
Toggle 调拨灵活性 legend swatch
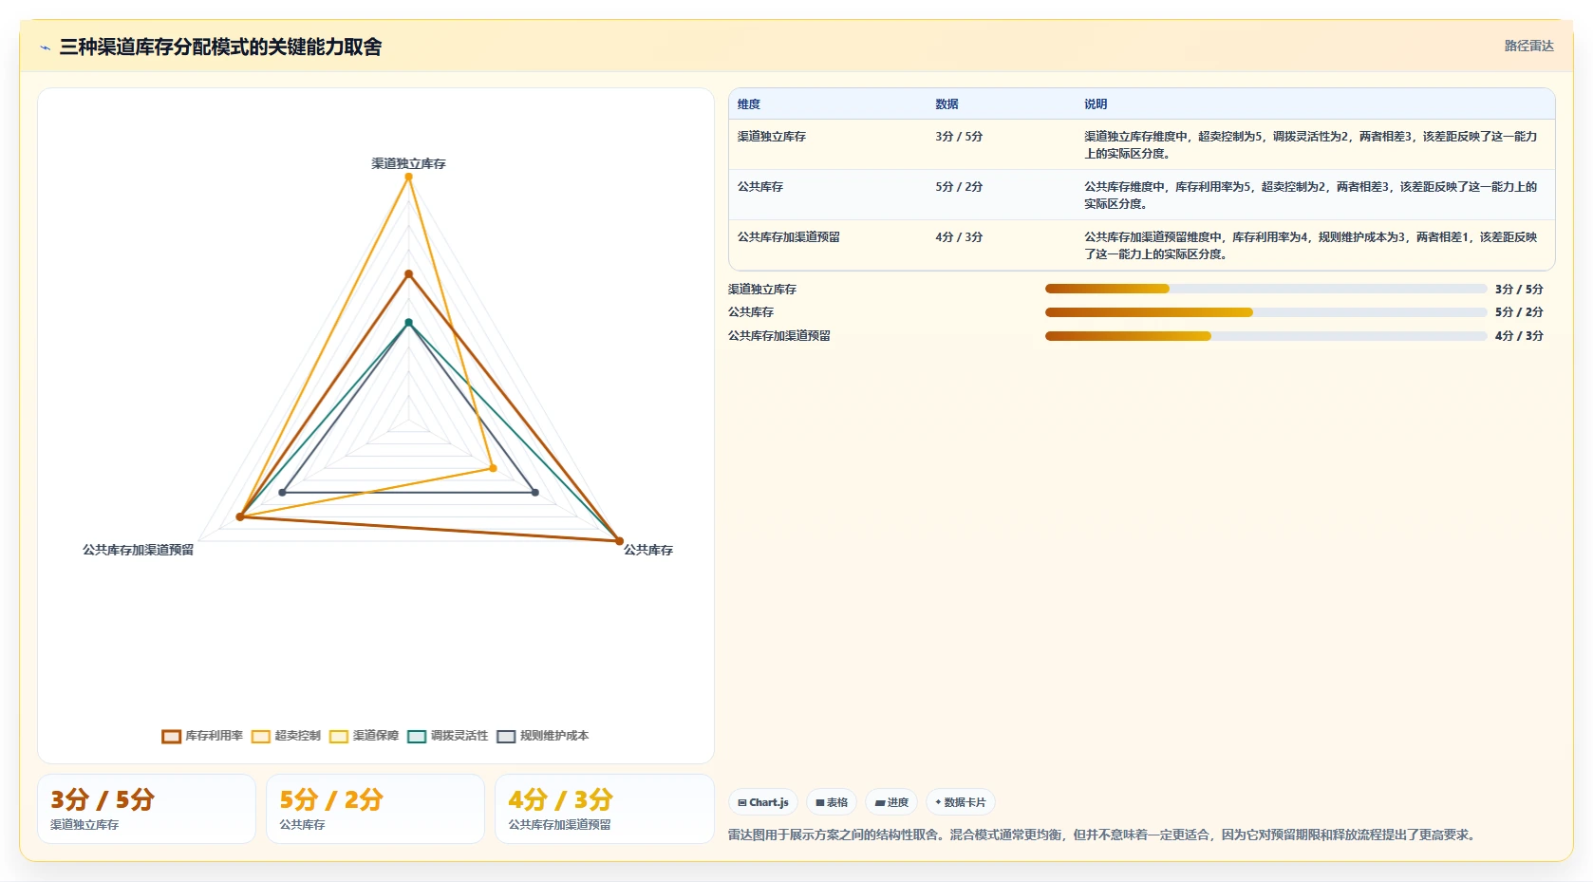pos(417,736)
